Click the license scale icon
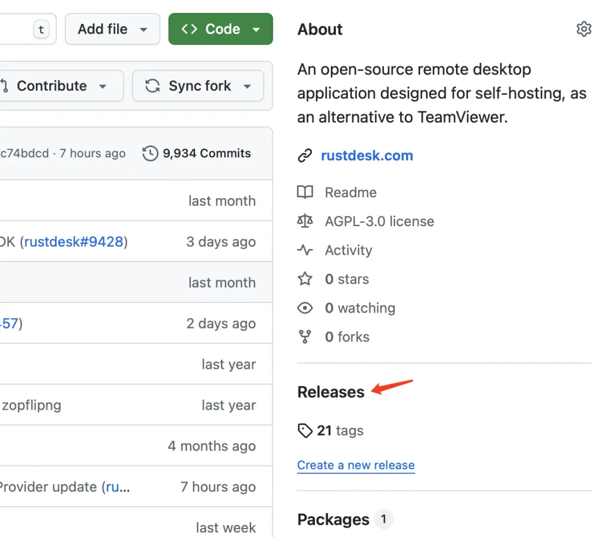Image resolution: width=614 pixels, height=537 pixels. pos(305,221)
